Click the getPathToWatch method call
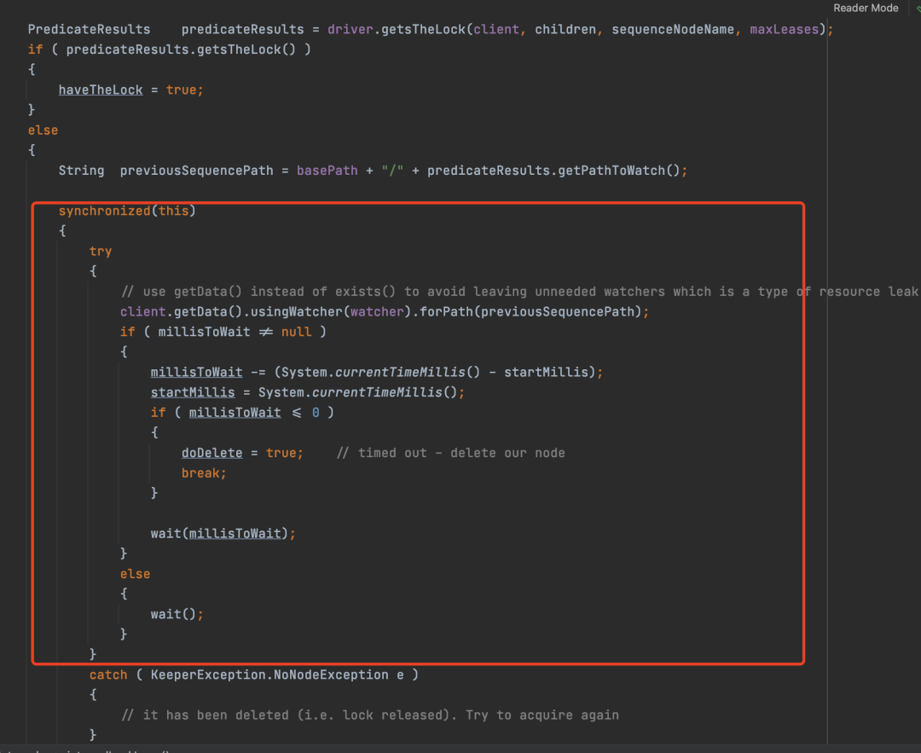Image resolution: width=921 pixels, height=753 pixels. pyautogui.click(x=611, y=171)
